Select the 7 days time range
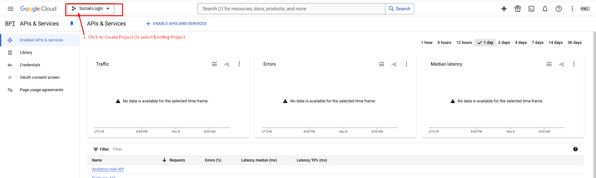Image resolution: width=596 pixels, height=178 pixels. pos(537,43)
